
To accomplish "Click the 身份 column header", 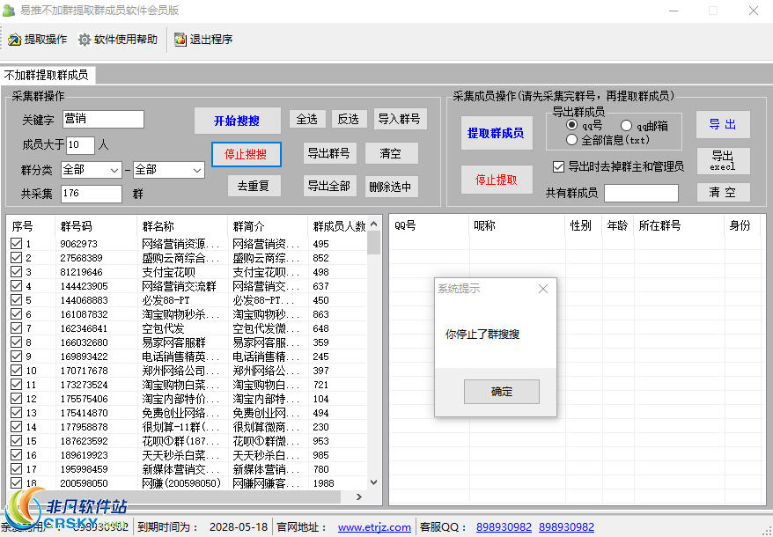I will 743,226.
